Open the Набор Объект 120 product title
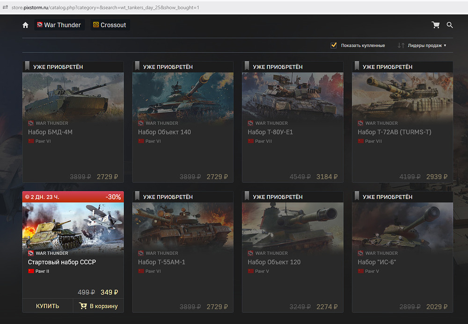This screenshot has height=324, width=468. click(x=274, y=262)
